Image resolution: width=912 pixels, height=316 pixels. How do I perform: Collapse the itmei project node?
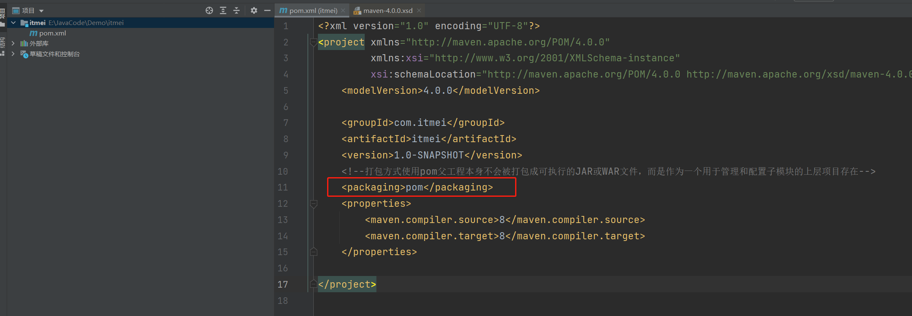tap(13, 23)
